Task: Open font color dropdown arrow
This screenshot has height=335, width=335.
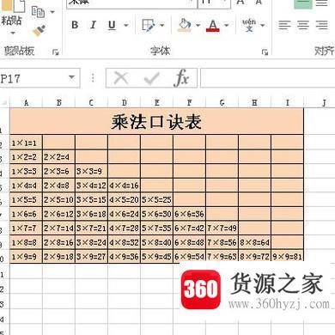Action: click(x=227, y=25)
